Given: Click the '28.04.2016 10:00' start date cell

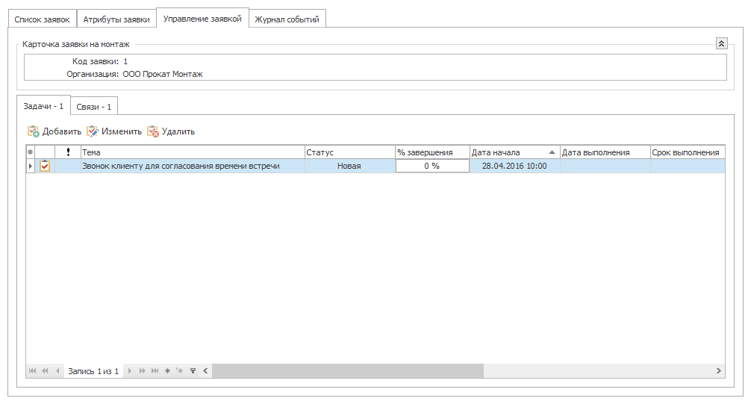Looking at the screenshot, I should click(514, 166).
